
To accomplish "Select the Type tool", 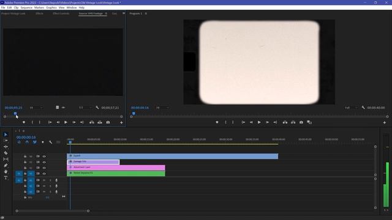I will pyautogui.click(x=6, y=178).
